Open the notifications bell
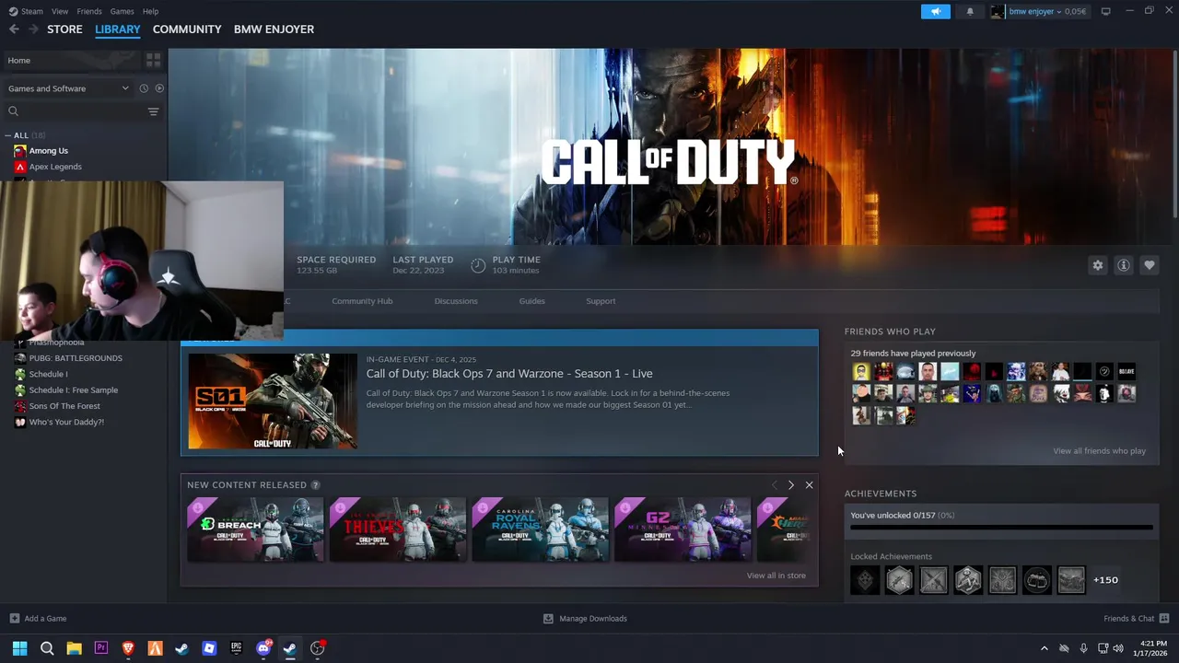The height and width of the screenshot is (663, 1179). point(970,11)
